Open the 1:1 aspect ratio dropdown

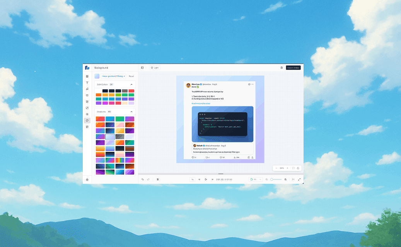click(256, 180)
